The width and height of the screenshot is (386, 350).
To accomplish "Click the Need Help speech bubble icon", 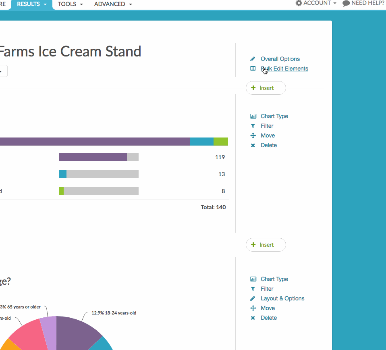I will tap(346, 3).
